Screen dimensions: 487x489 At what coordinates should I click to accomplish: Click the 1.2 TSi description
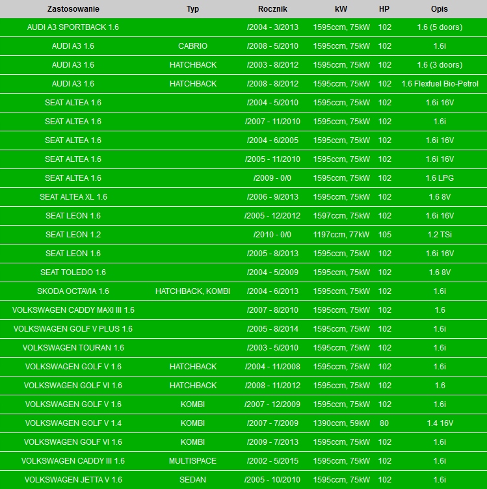(440, 235)
